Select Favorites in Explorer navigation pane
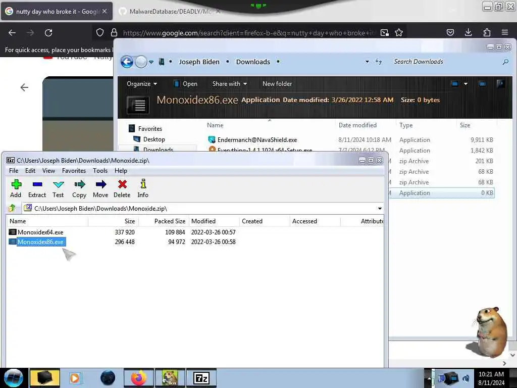 click(x=150, y=129)
